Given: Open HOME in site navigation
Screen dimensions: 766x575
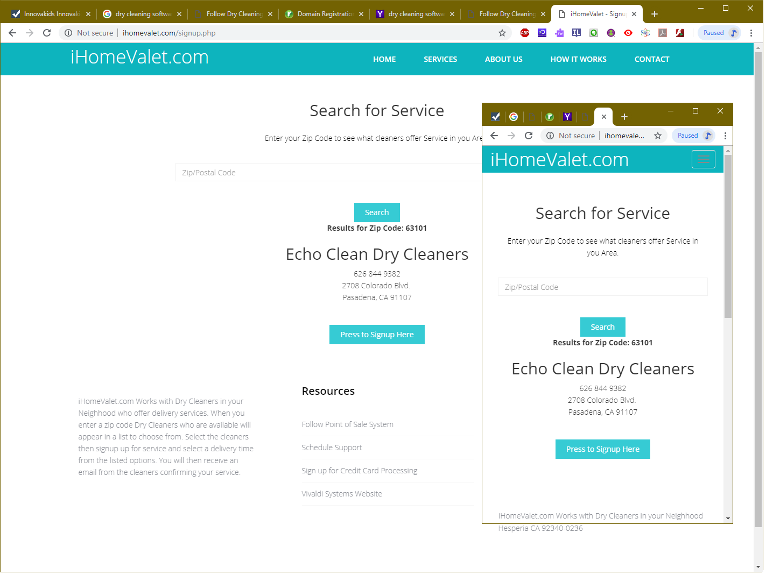Looking at the screenshot, I should coord(384,59).
